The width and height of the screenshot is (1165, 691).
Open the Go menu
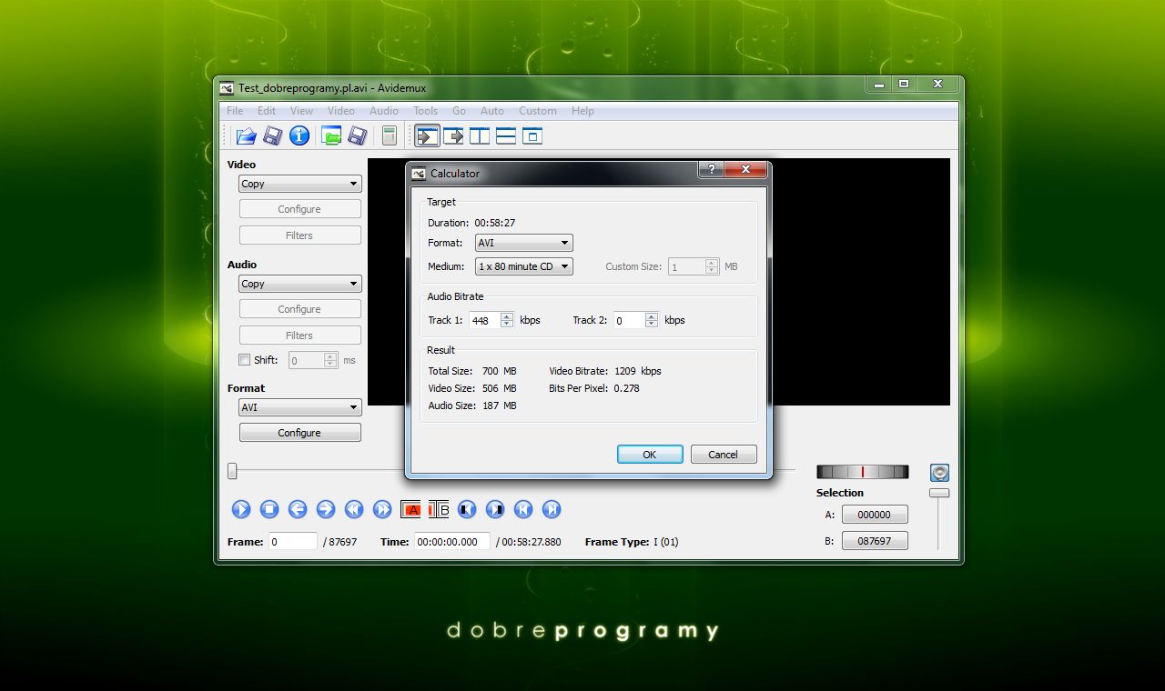coord(459,111)
